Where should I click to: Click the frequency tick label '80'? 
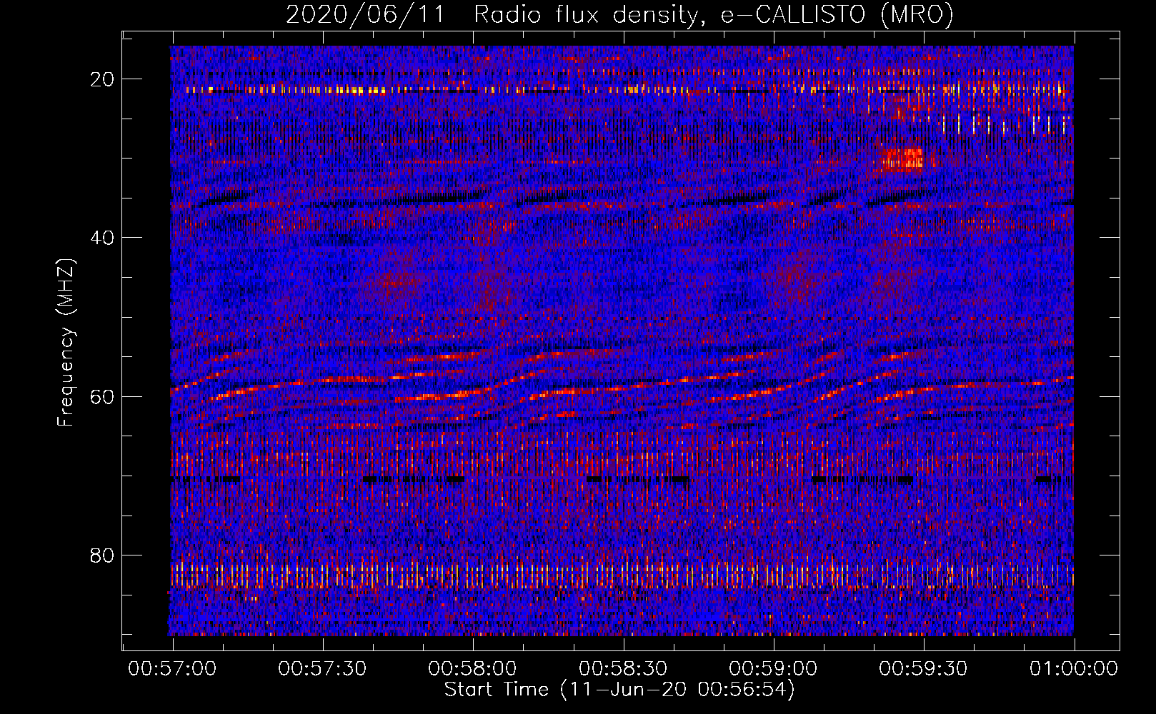102,555
